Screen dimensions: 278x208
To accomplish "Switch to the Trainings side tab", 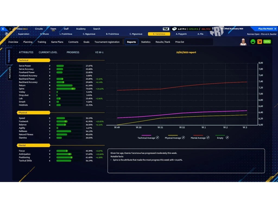I will (x=9, y=56).
